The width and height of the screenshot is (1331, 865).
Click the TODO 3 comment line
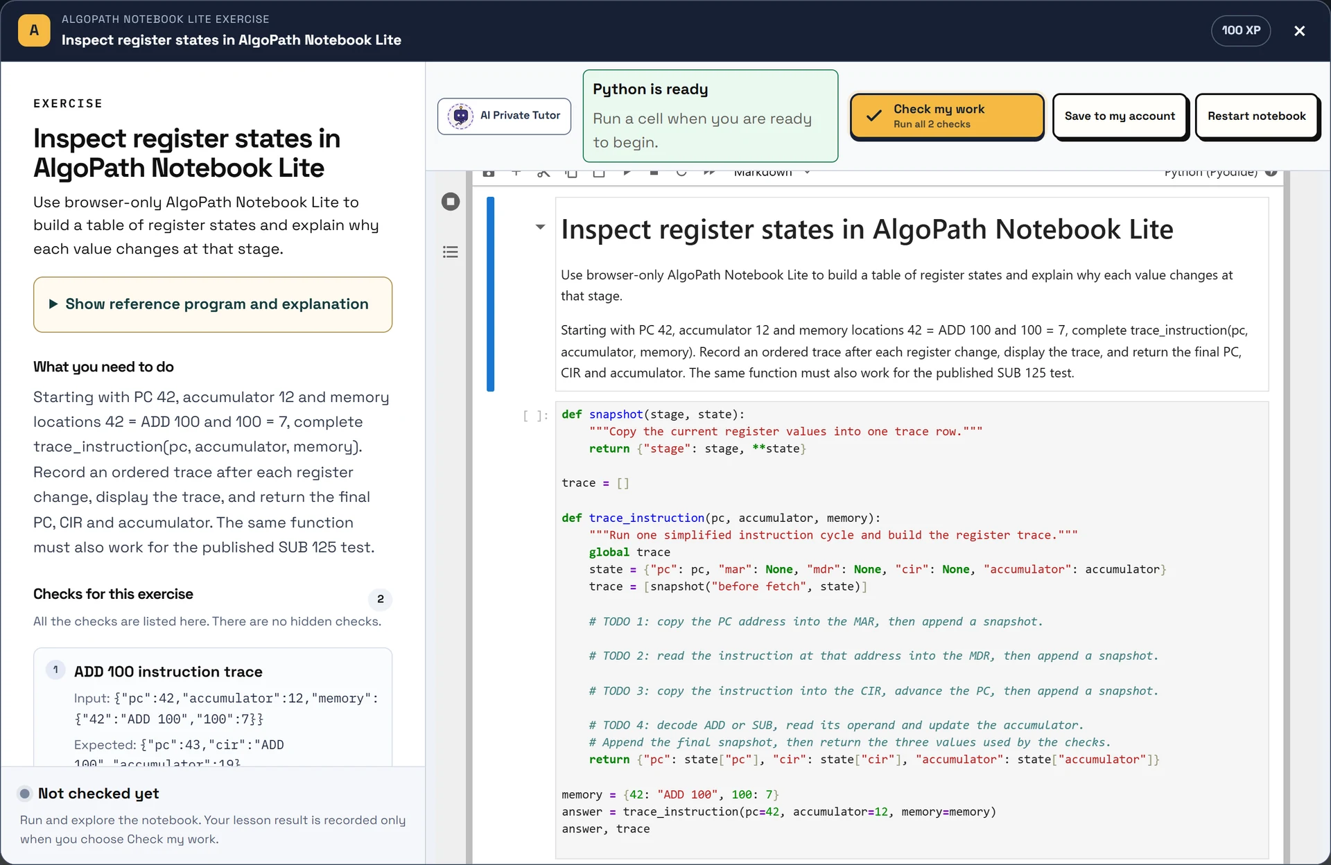[x=873, y=691]
